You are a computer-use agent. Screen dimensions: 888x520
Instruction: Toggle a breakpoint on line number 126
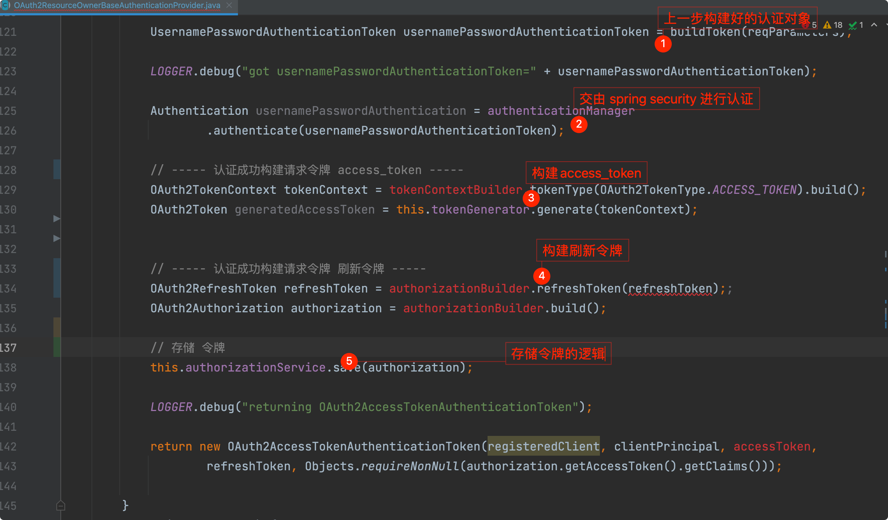9,130
